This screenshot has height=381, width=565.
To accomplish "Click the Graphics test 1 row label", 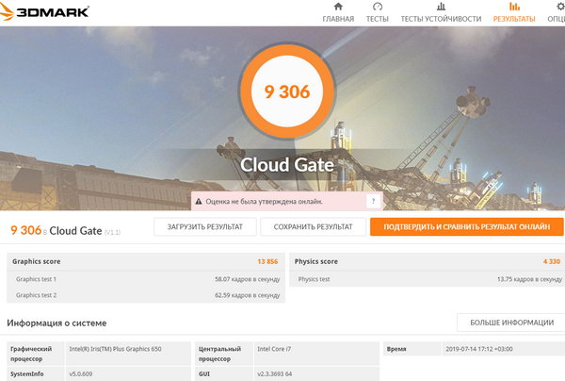I will click(x=36, y=279).
